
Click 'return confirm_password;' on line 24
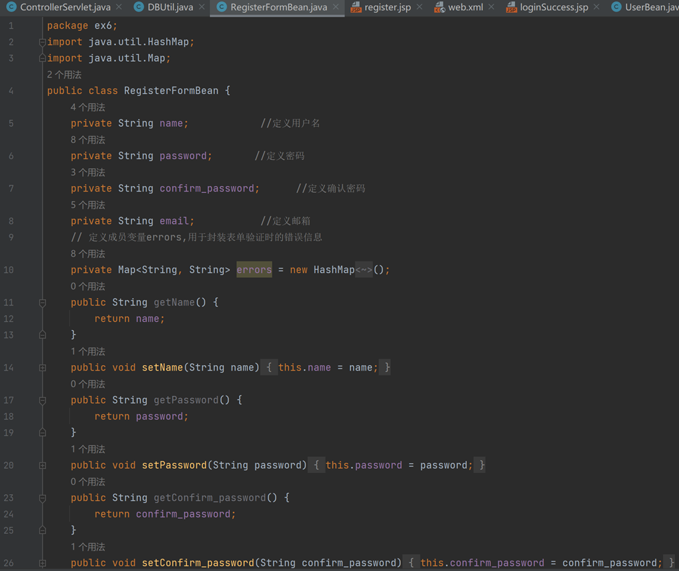tap(165, 514)
